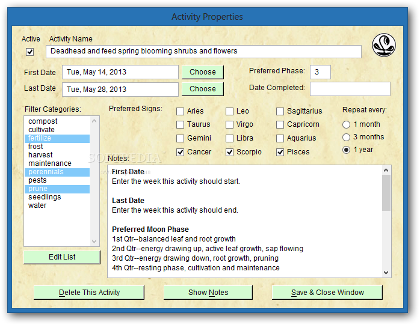Toggle the Active checkbox
This screenshot has width=420, height=325.
(x=29, y=52)
